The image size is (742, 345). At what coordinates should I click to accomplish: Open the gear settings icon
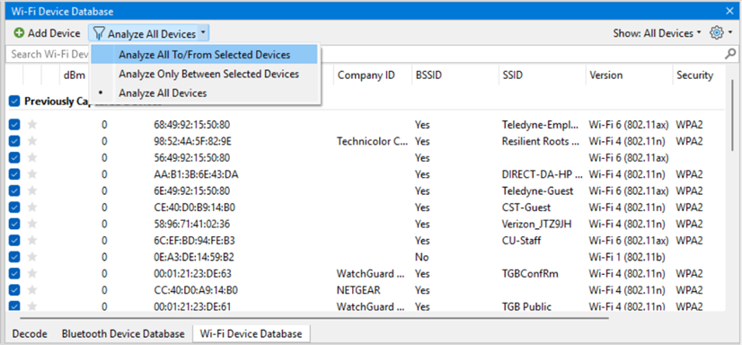point(717,32)
